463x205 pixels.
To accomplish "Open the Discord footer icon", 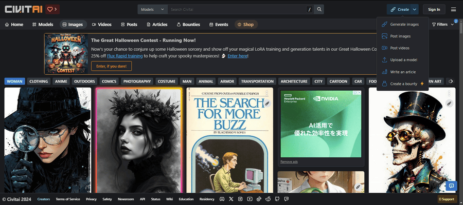I will tap(222, 199).
